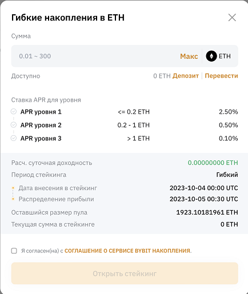Click the 0.00000000 ETH daily yield value

[213, 163]
